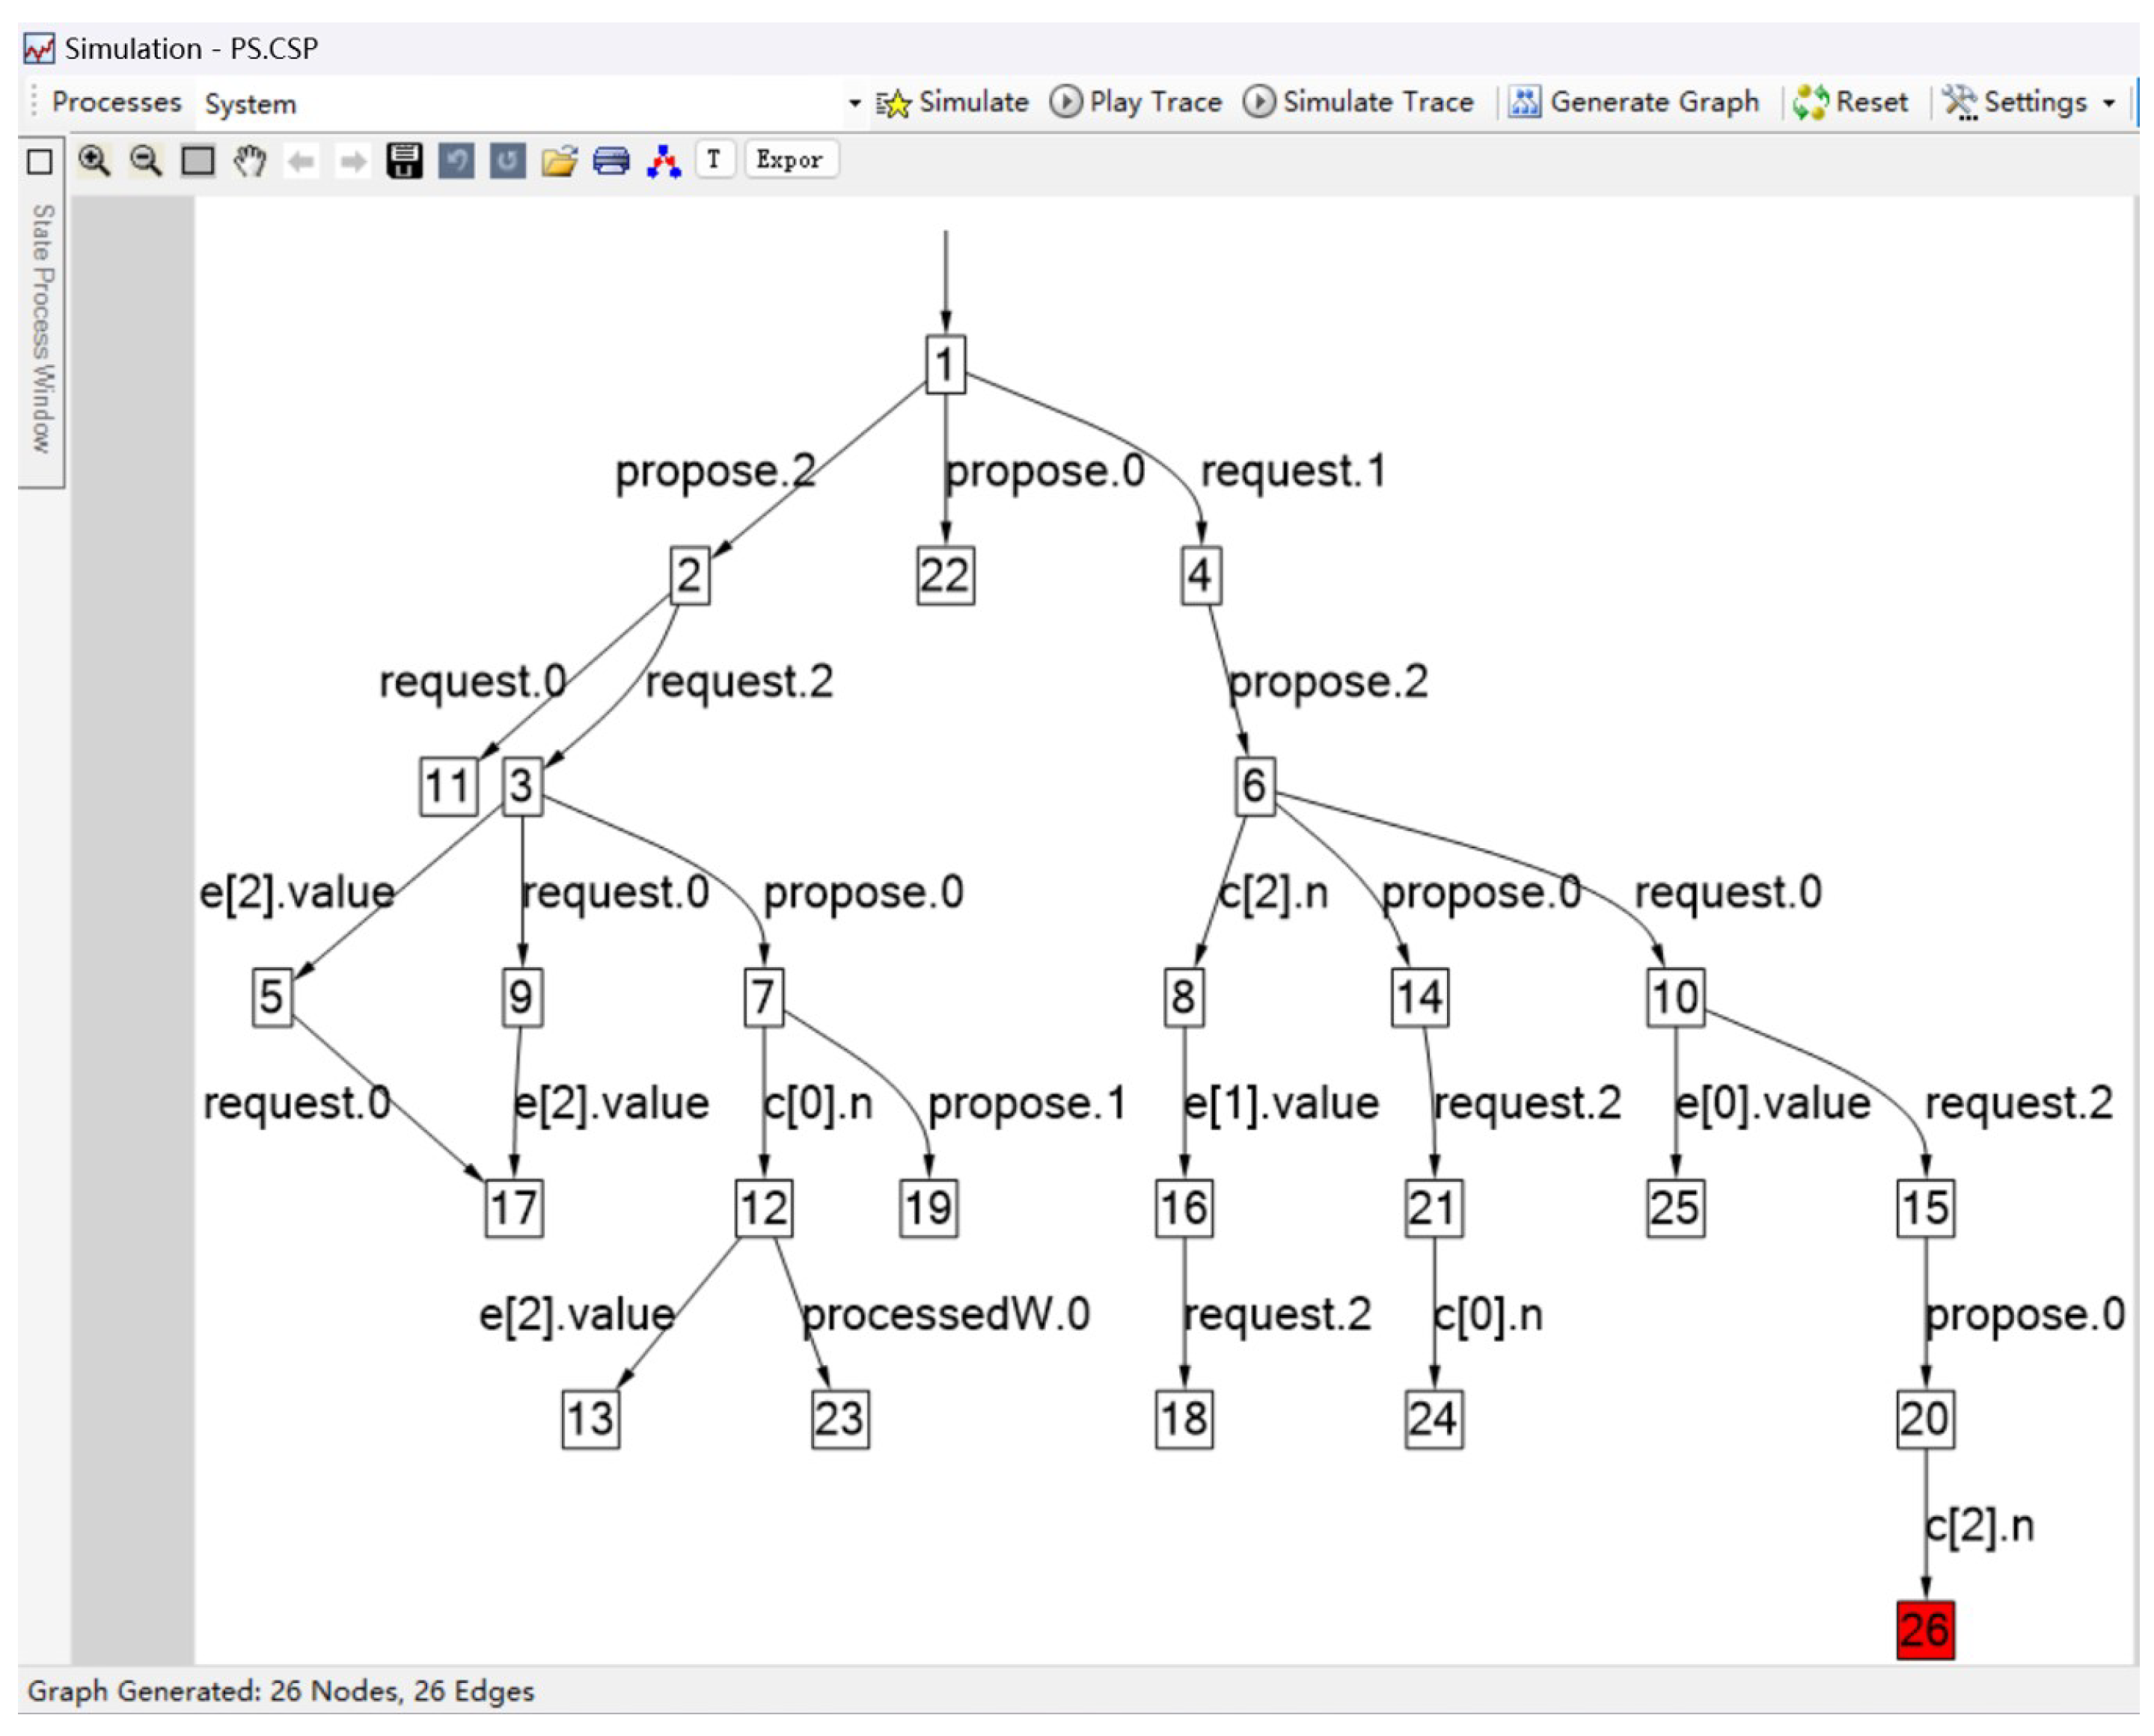The height and width of the screenshot is (1736, 2154).
Task: Click the printer icon
Action: 611,161
